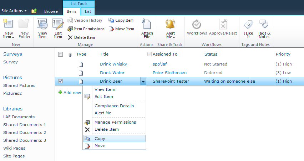The width and height of the screenshot is (304, 161).
Task: Open Shared Documents 2 library
Action: pyautogui.click(x=24, y=133)
